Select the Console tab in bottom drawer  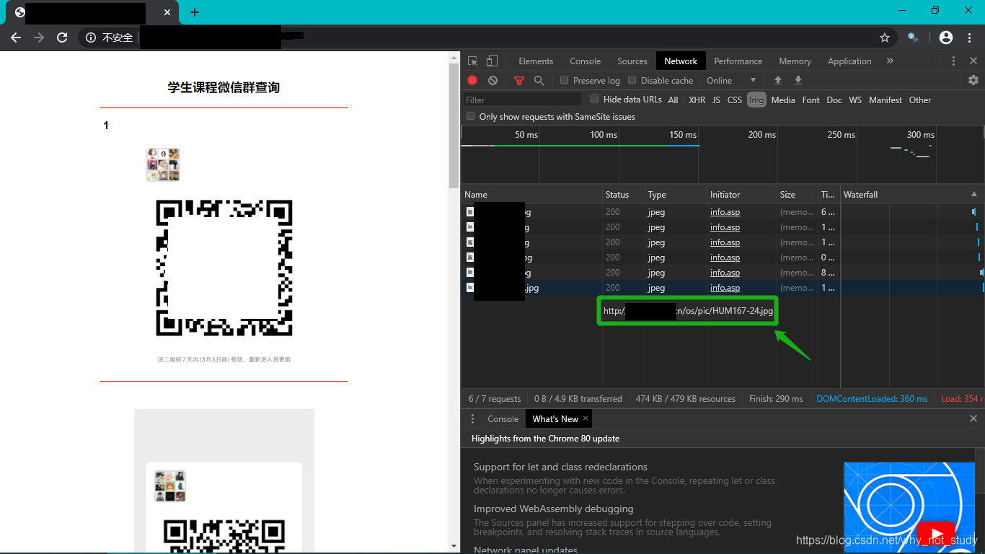click(x=503, y=418)
